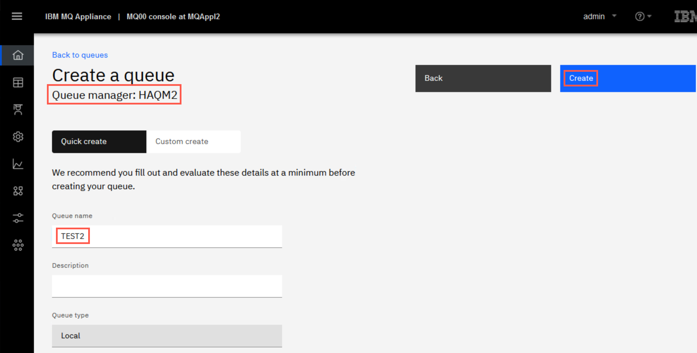Viewport: 697px width, 353px height.
Task: Expand the help menu dropdown arrow
Action: pyautogui.click(x=649, y=16)
